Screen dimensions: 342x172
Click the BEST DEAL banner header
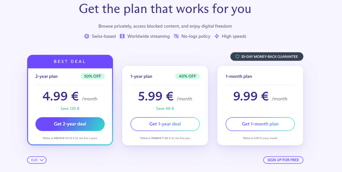click(70, 61)
